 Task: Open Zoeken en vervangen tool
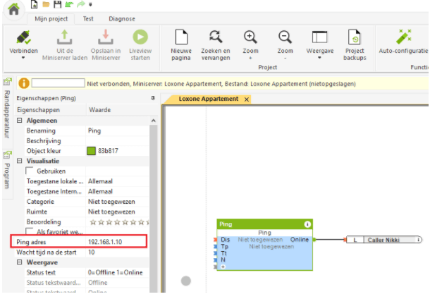click(216, 37)
